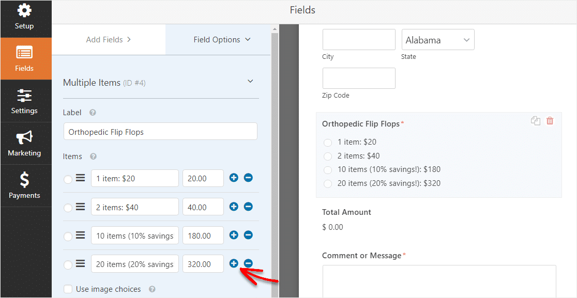Screen dimensions: 577x298
Task: Open the Settings sliders section
Action: (24, 101)
